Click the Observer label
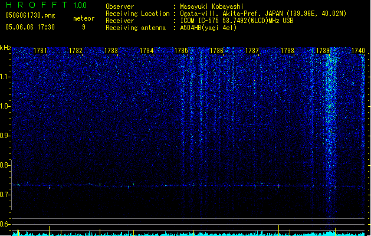The height and width of the screenshot is (236, 371). click(x=120, y=6)
